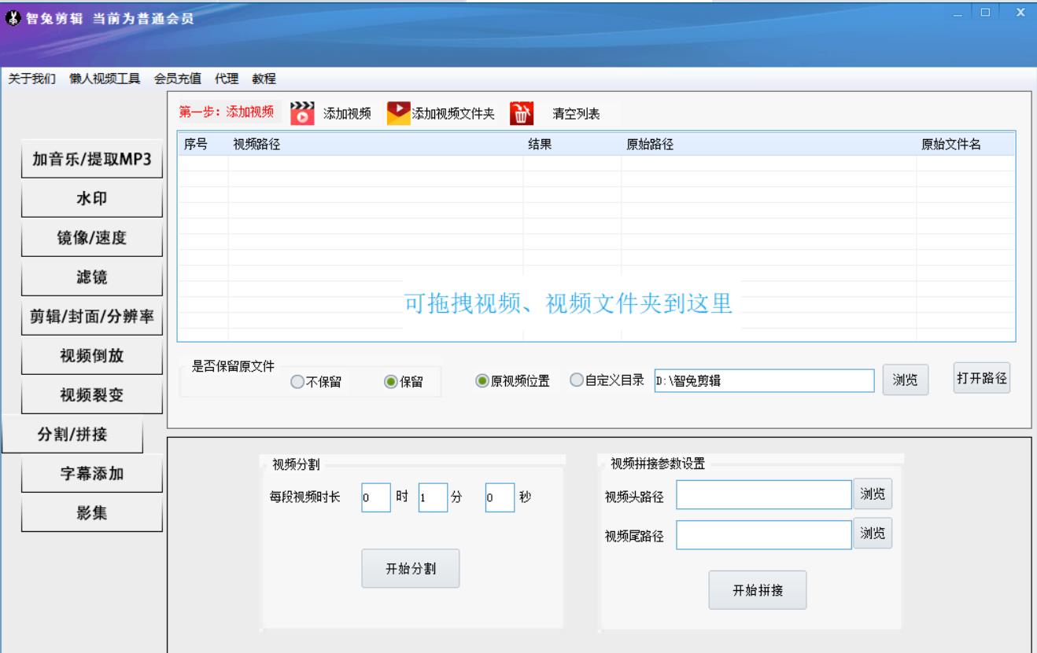Open the 会员充值 menu
This screenshot has width=1037, height=653.
pyautogui.click(x=178, y=79)
